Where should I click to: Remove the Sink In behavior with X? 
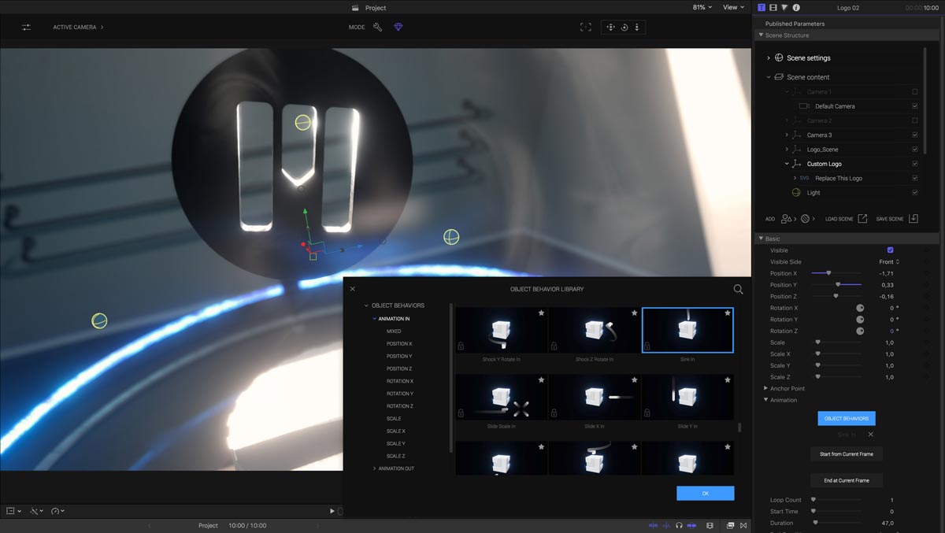(x=870, y=435)
